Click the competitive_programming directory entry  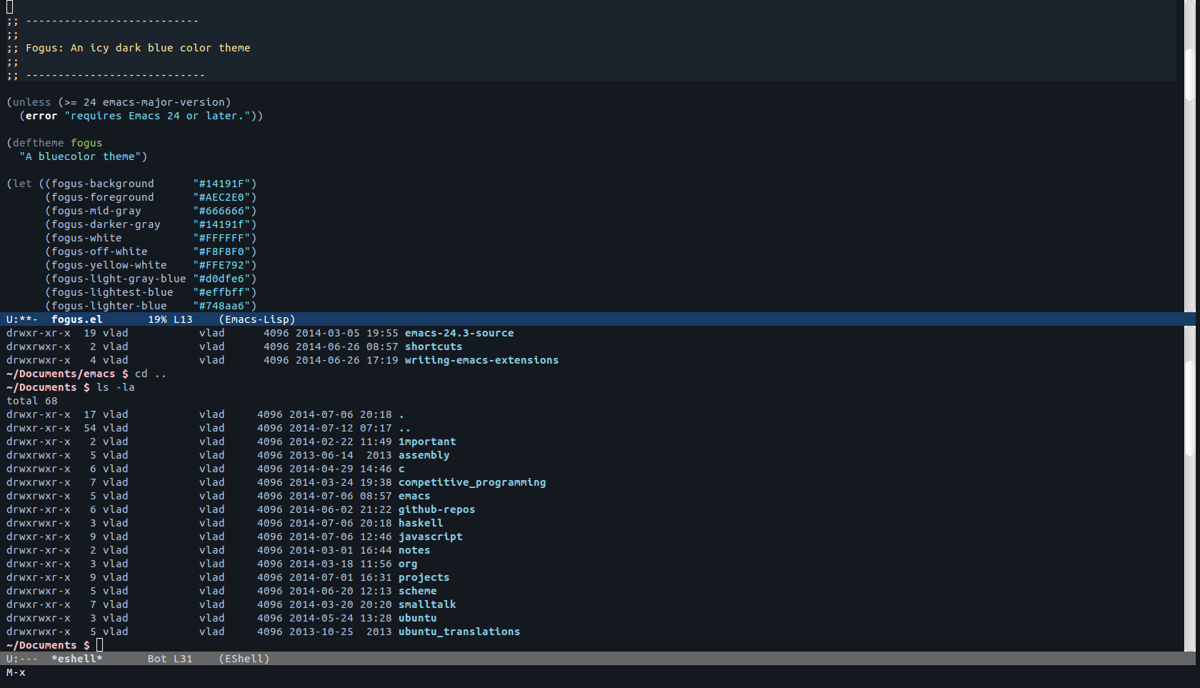click(472, 482)
